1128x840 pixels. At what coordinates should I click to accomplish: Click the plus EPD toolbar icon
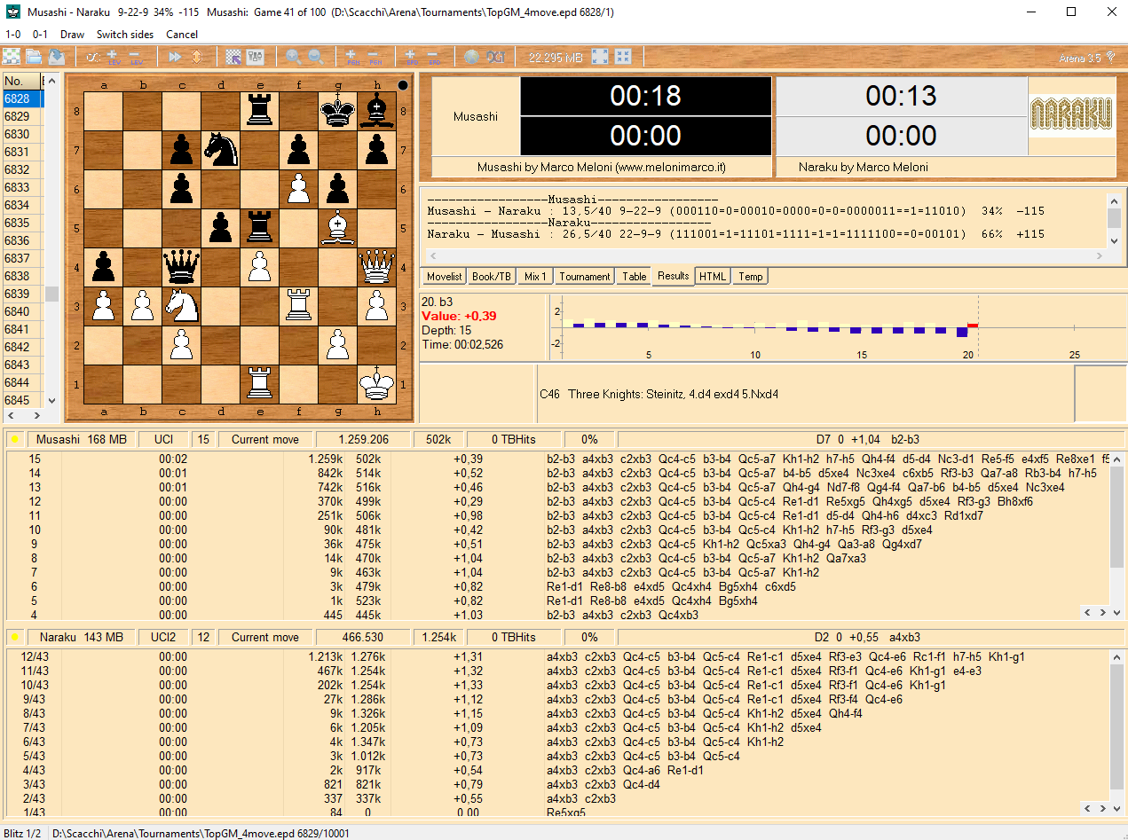[x=411, y=57]
